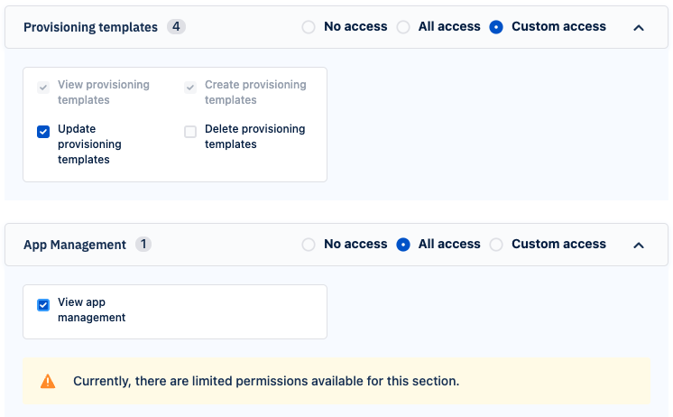Viewport: 673px width, 417px height.
Task: Select All access for Provisioning templates
Action: click(403, 27)
